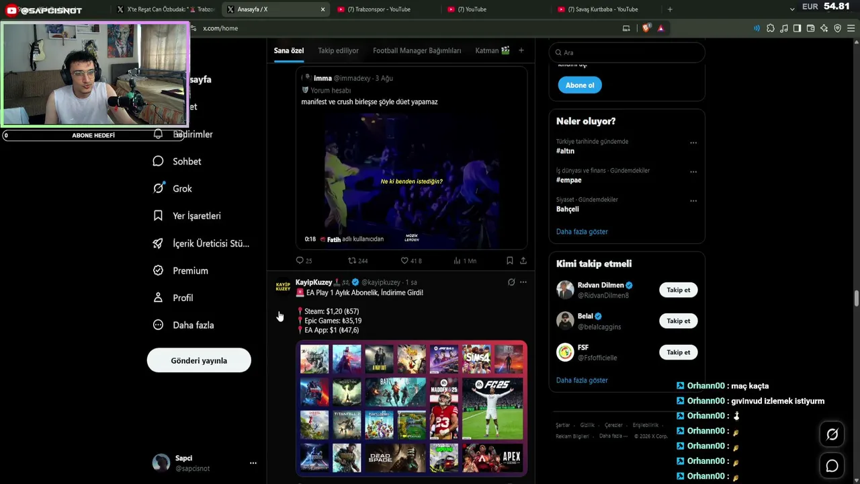Open Premium from the sidebar
The image size is (860, 484).
(180, 271)
